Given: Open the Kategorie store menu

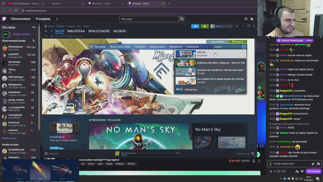Looking at the screenshot, I should coord(140,47).
